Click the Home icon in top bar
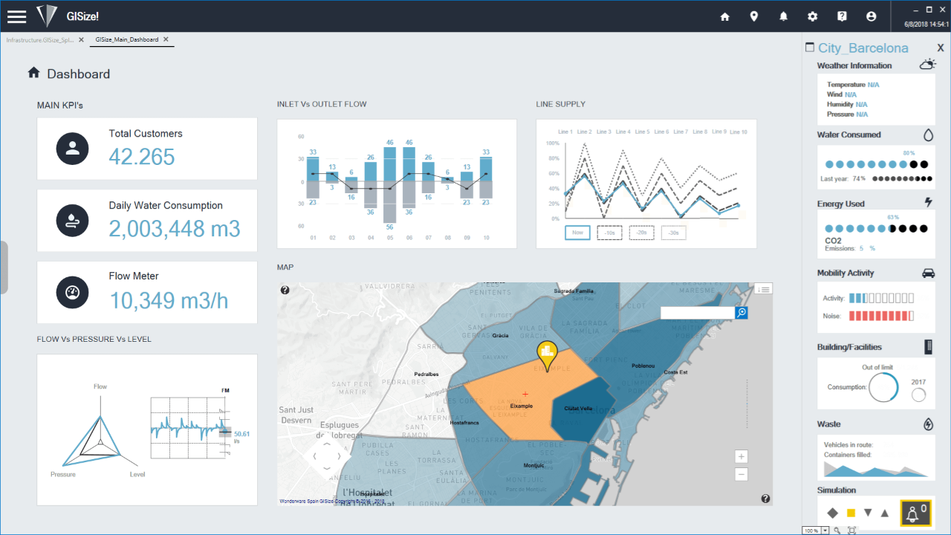 [725, 16]
